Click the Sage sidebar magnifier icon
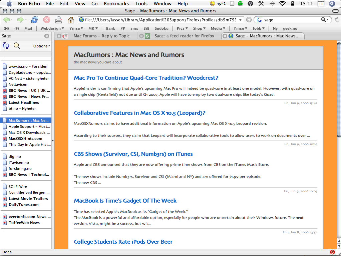Image resolution: width=341 pixels, height=256 pixels. coord(17,46)
